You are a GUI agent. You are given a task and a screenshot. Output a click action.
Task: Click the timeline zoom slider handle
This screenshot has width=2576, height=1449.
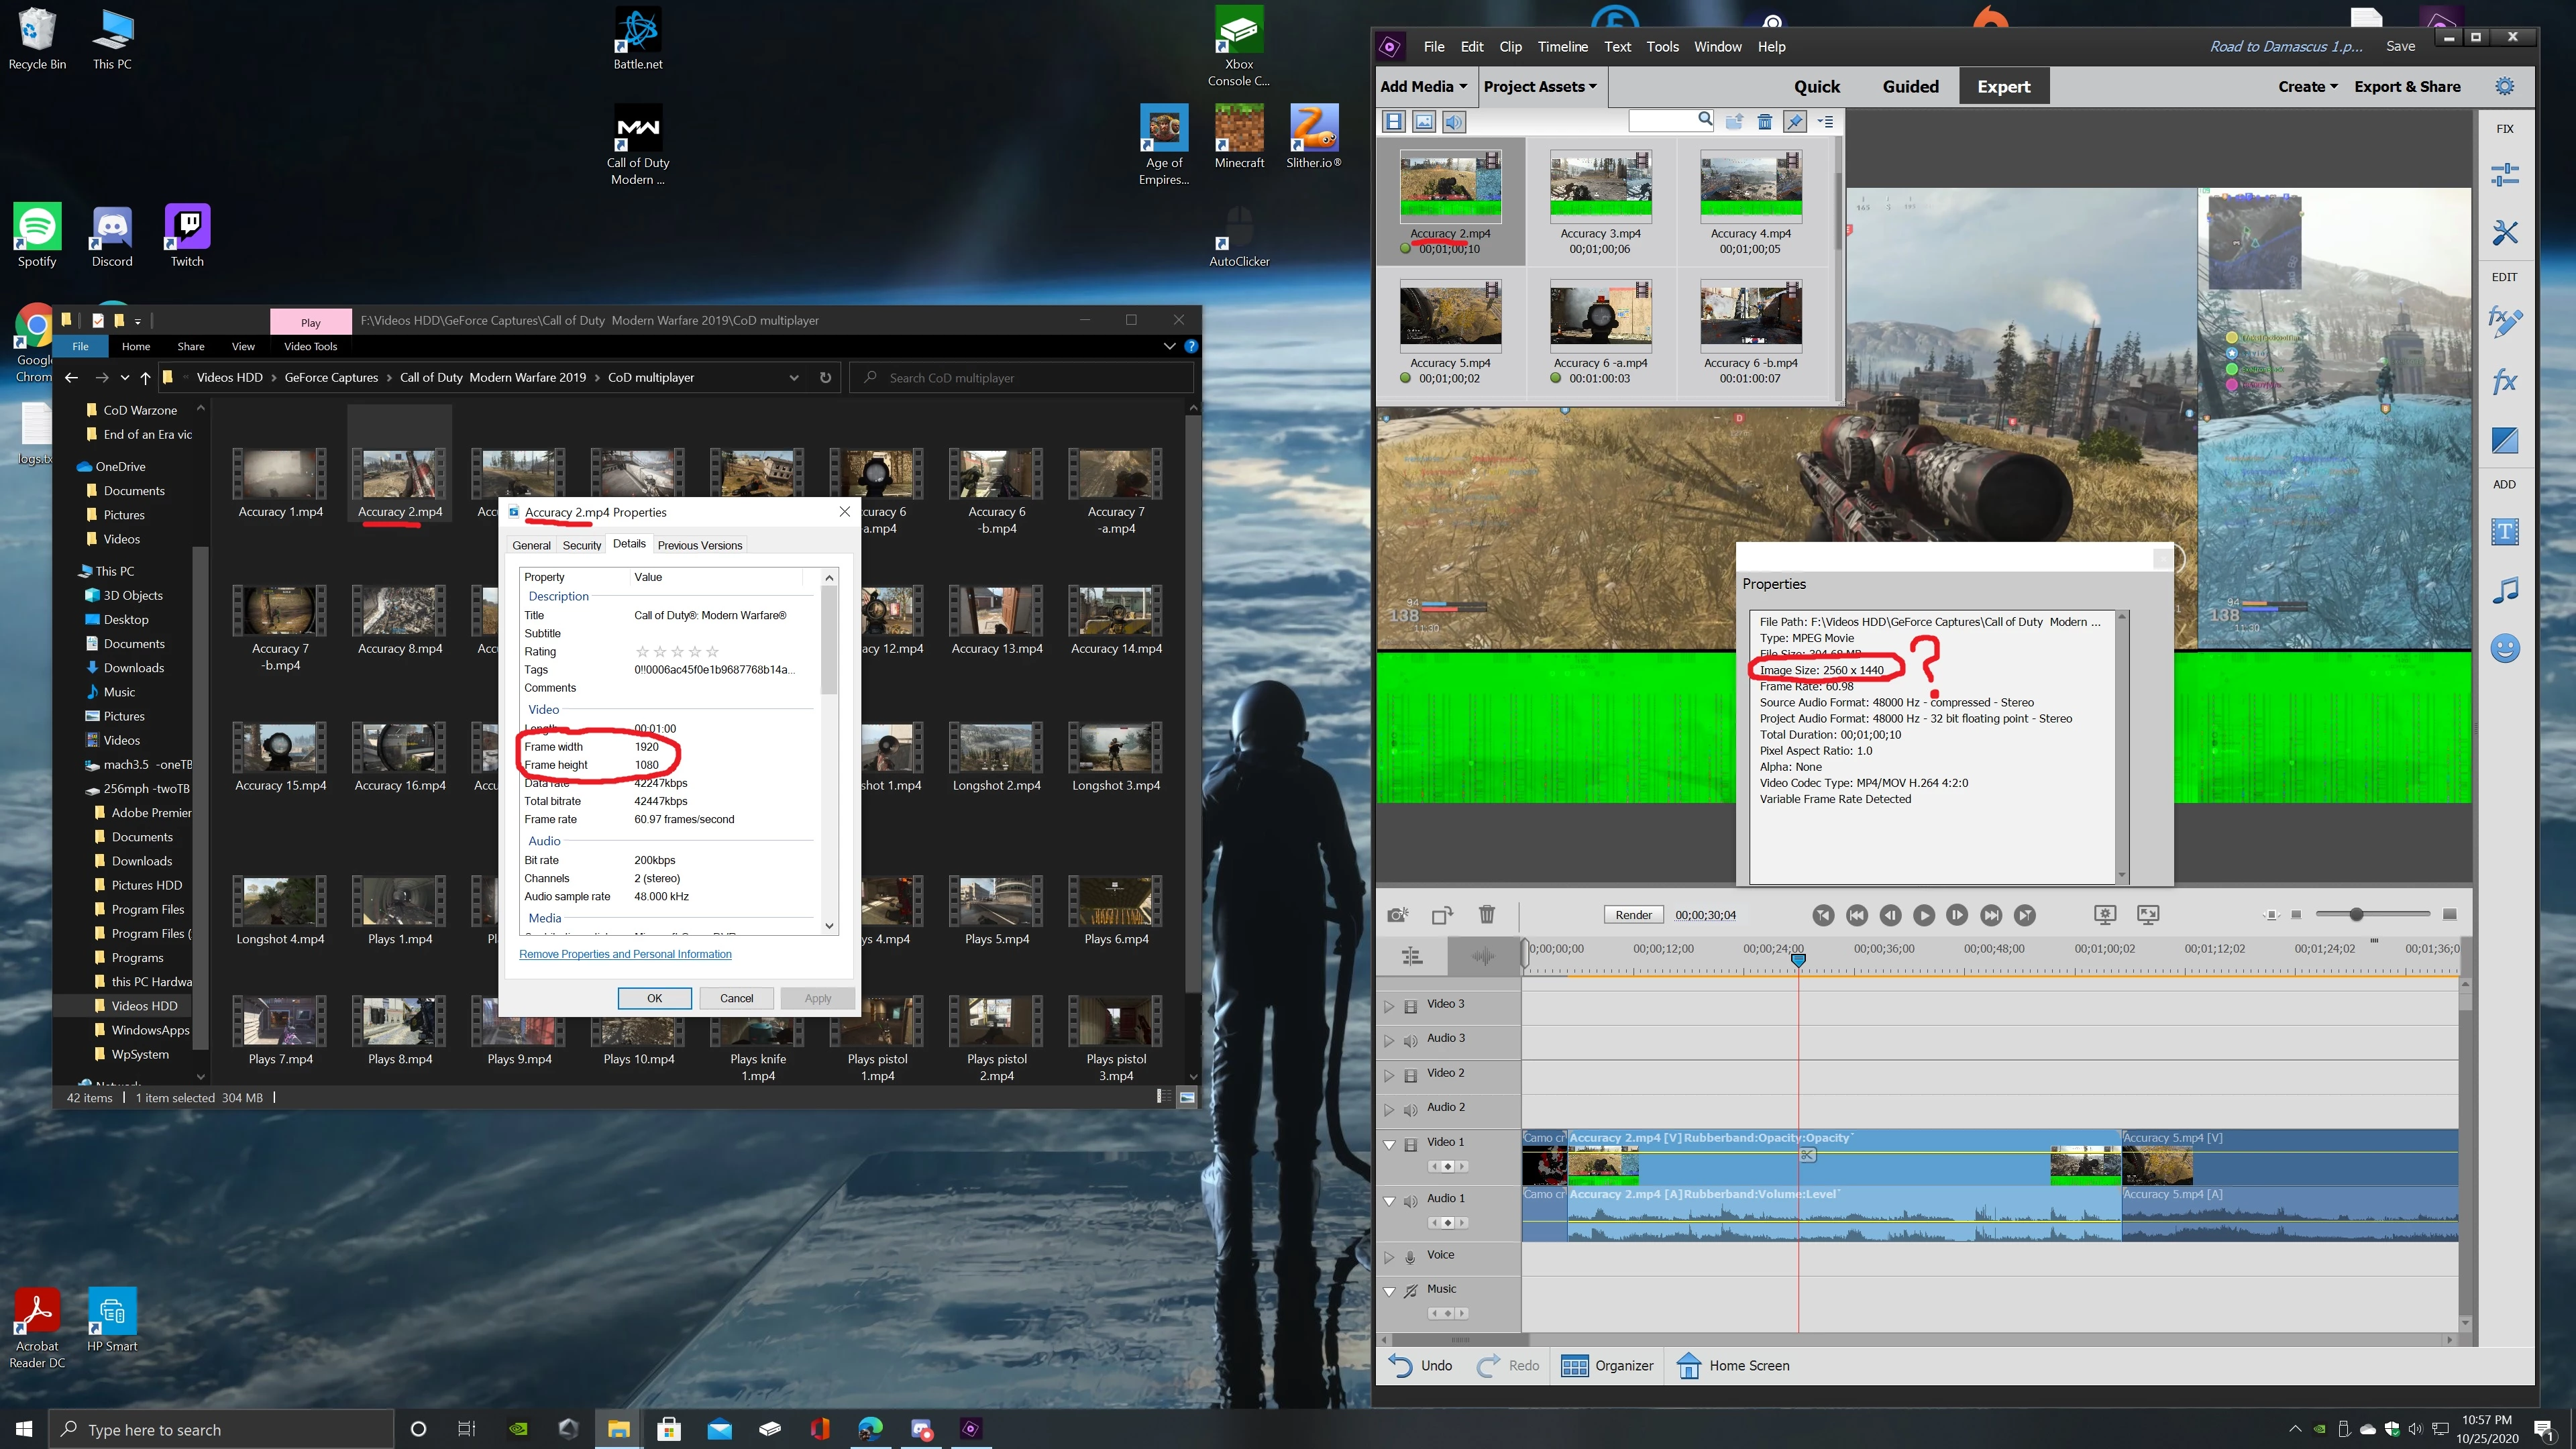(2356, 914)
